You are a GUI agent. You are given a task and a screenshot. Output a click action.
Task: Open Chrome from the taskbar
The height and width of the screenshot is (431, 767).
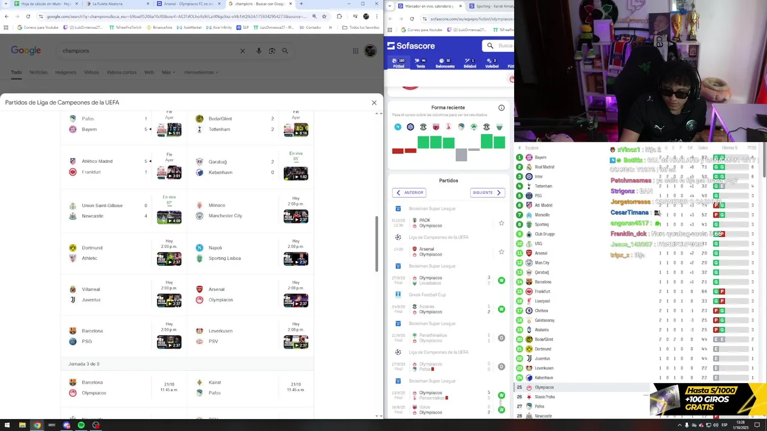pyautogui.click(x=37, y=425)
